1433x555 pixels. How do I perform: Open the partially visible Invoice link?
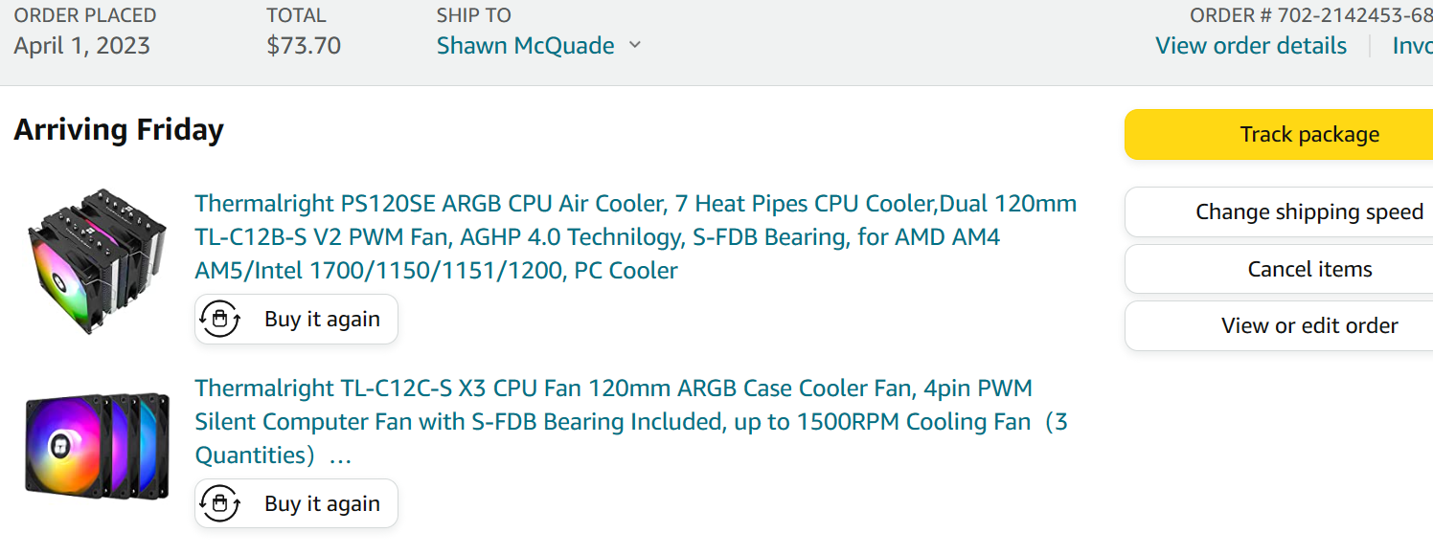point(1412,45)
